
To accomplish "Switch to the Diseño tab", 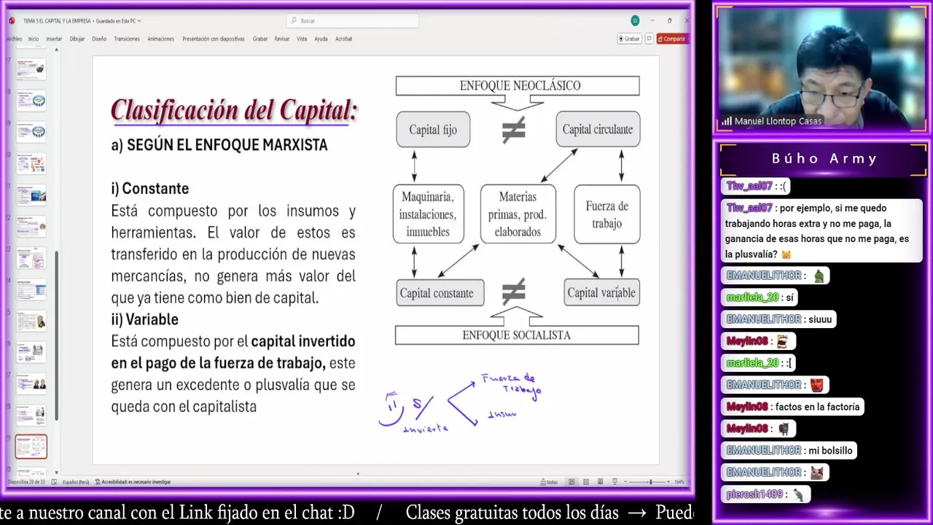I will tap(99, 39).
